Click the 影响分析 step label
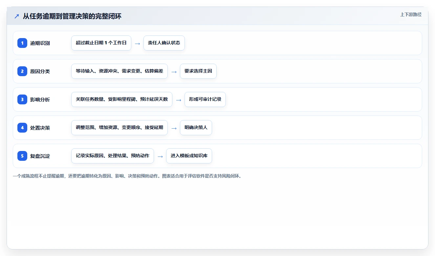The width and height of the screenshot is (435, 256). pos(40,99)
